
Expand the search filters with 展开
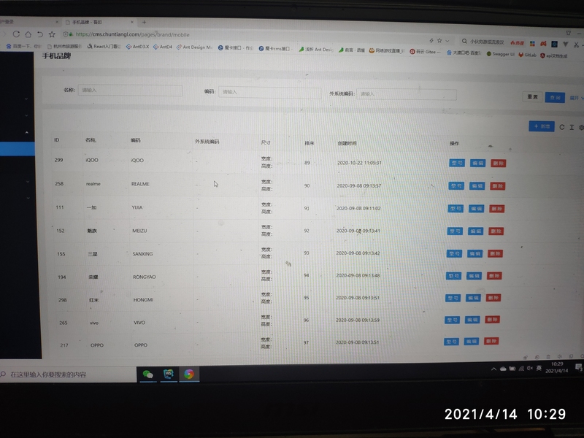tap(575, 97)
